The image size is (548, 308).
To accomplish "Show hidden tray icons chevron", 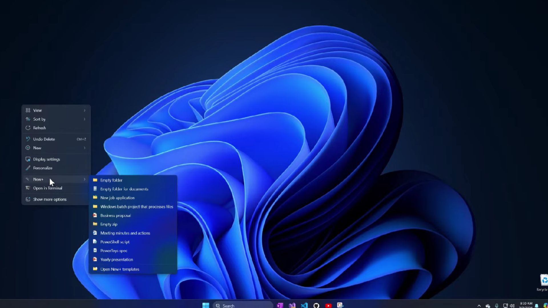I will pyautogui.click(x=479, y=306).
